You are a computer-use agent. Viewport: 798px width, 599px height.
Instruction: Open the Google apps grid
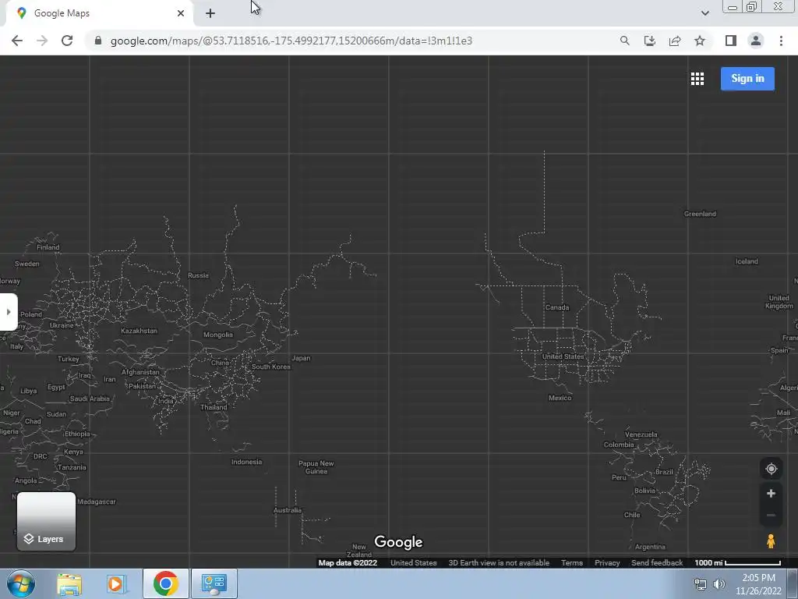click(x=697, y=79)
